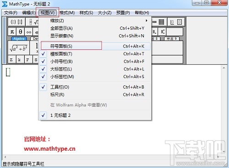Select window entry 1 无标题 2
Image resolution: width=229 pixels, height=168 pixels.
point(95,115)
